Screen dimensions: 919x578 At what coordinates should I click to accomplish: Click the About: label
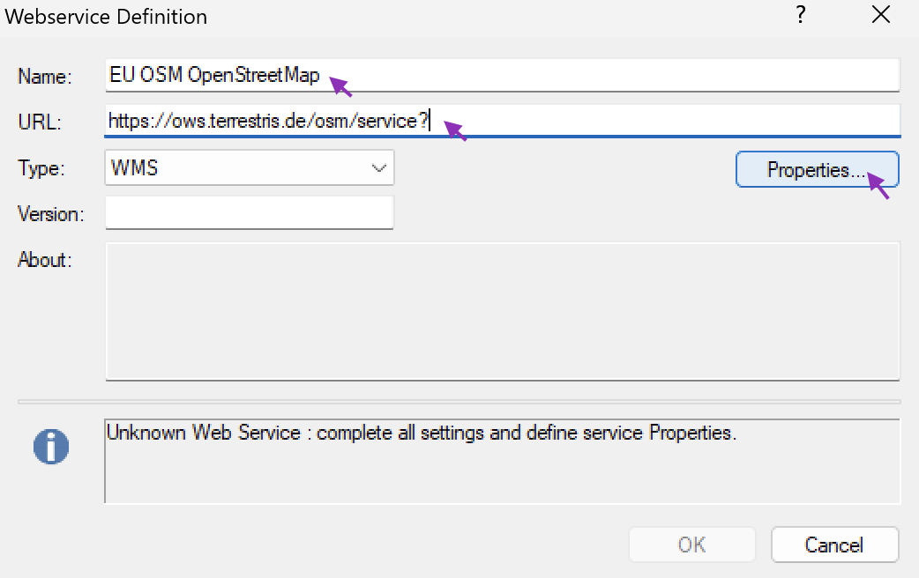pyautogui.click(x=45, y=259)
